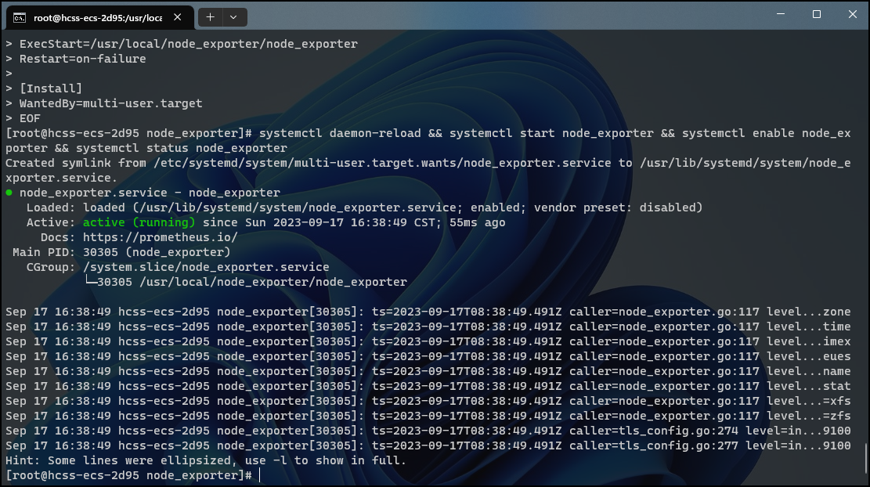Click the log line ending 'level...time'
The image size is (870, 487).
tap(428, 326)
